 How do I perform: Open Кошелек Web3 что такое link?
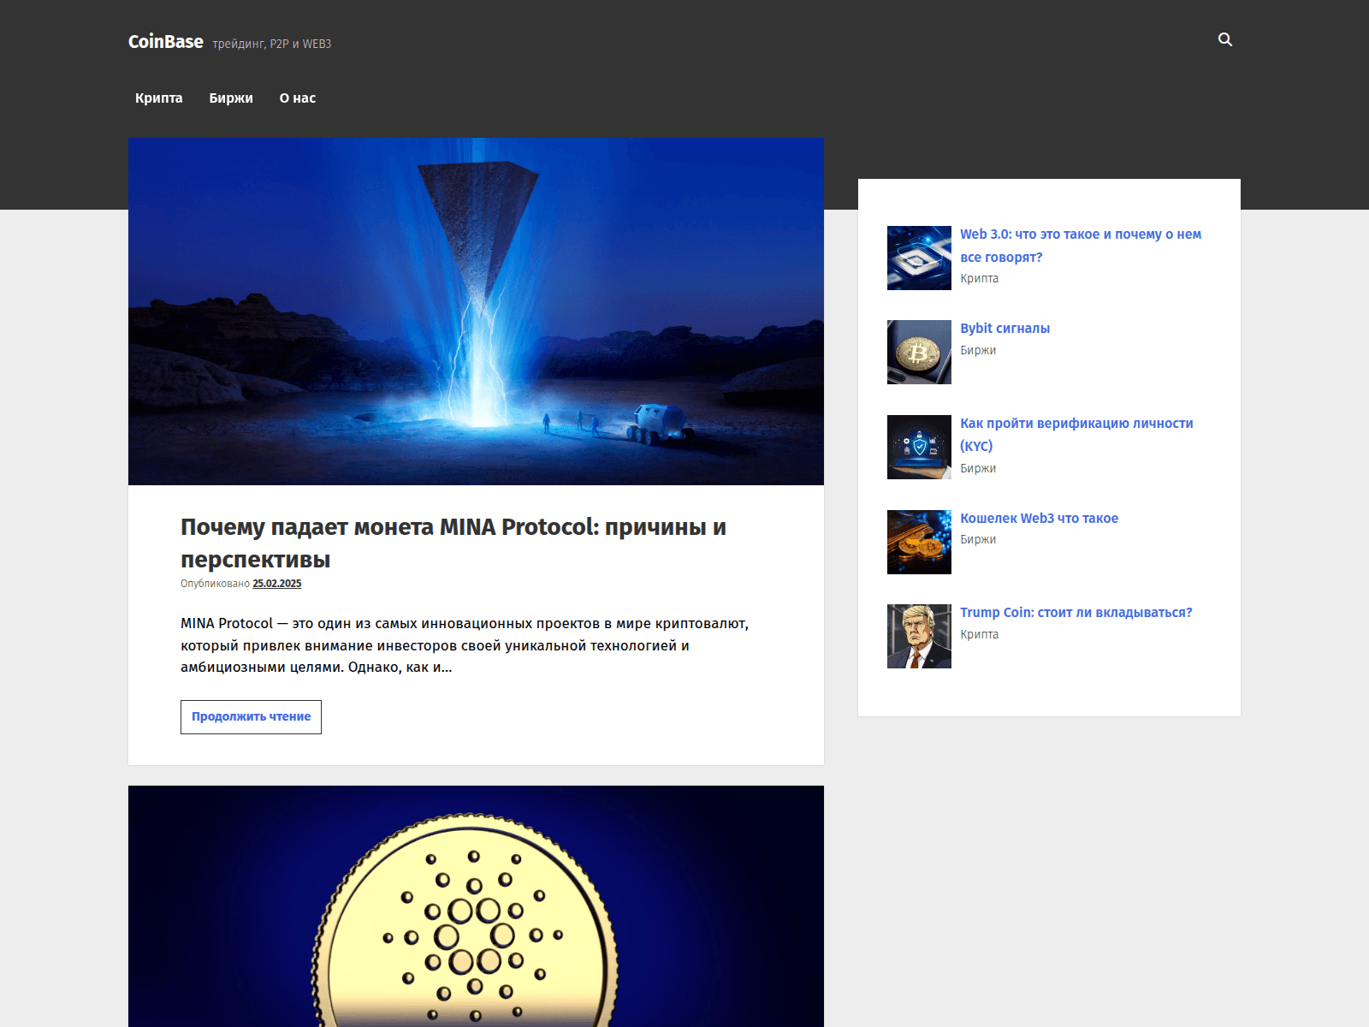click(x=1039, y=519)
